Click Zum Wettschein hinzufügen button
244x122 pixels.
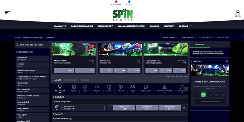coord(210,101)
